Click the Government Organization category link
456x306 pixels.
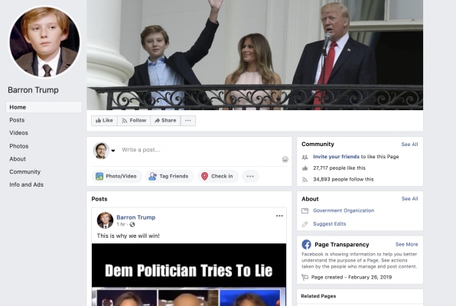pyautogui.click(x=344, y=210)
